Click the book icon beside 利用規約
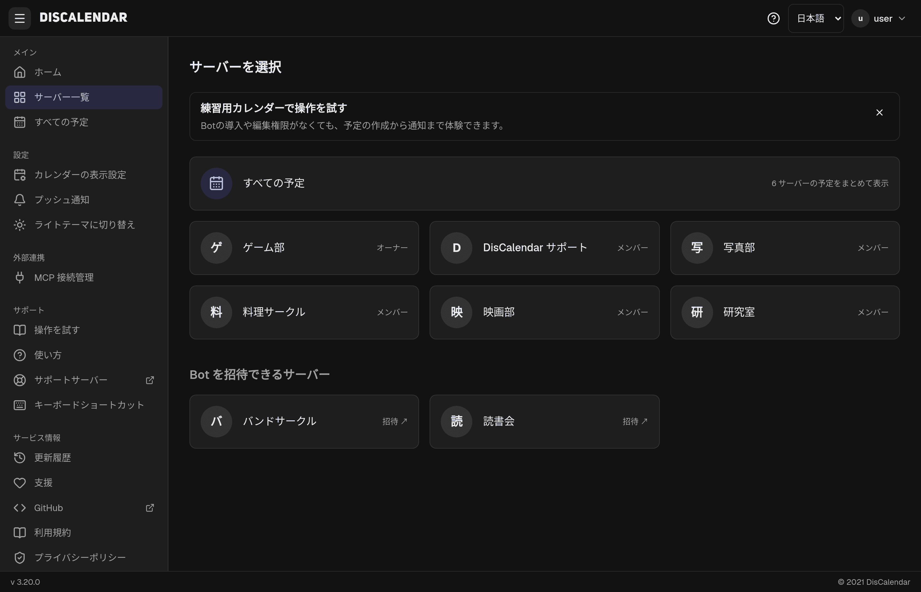The image size is (921, 592). coord(20,533)
